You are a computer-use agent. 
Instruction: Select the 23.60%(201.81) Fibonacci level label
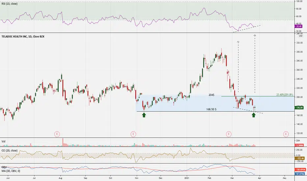285,94
